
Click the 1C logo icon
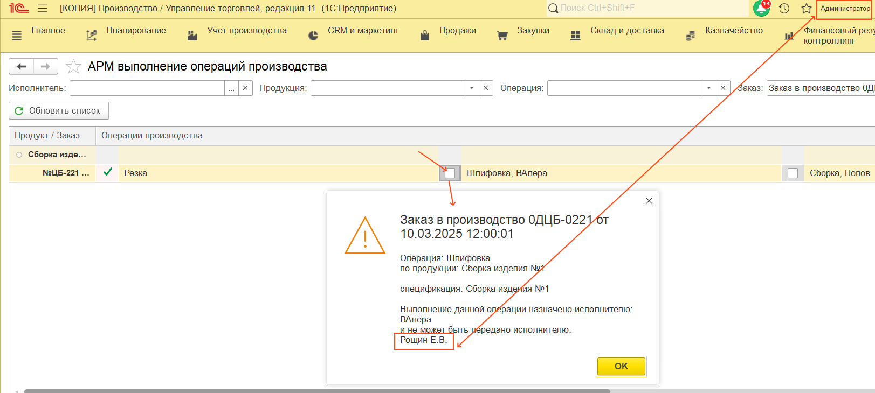tap(18, 9)
